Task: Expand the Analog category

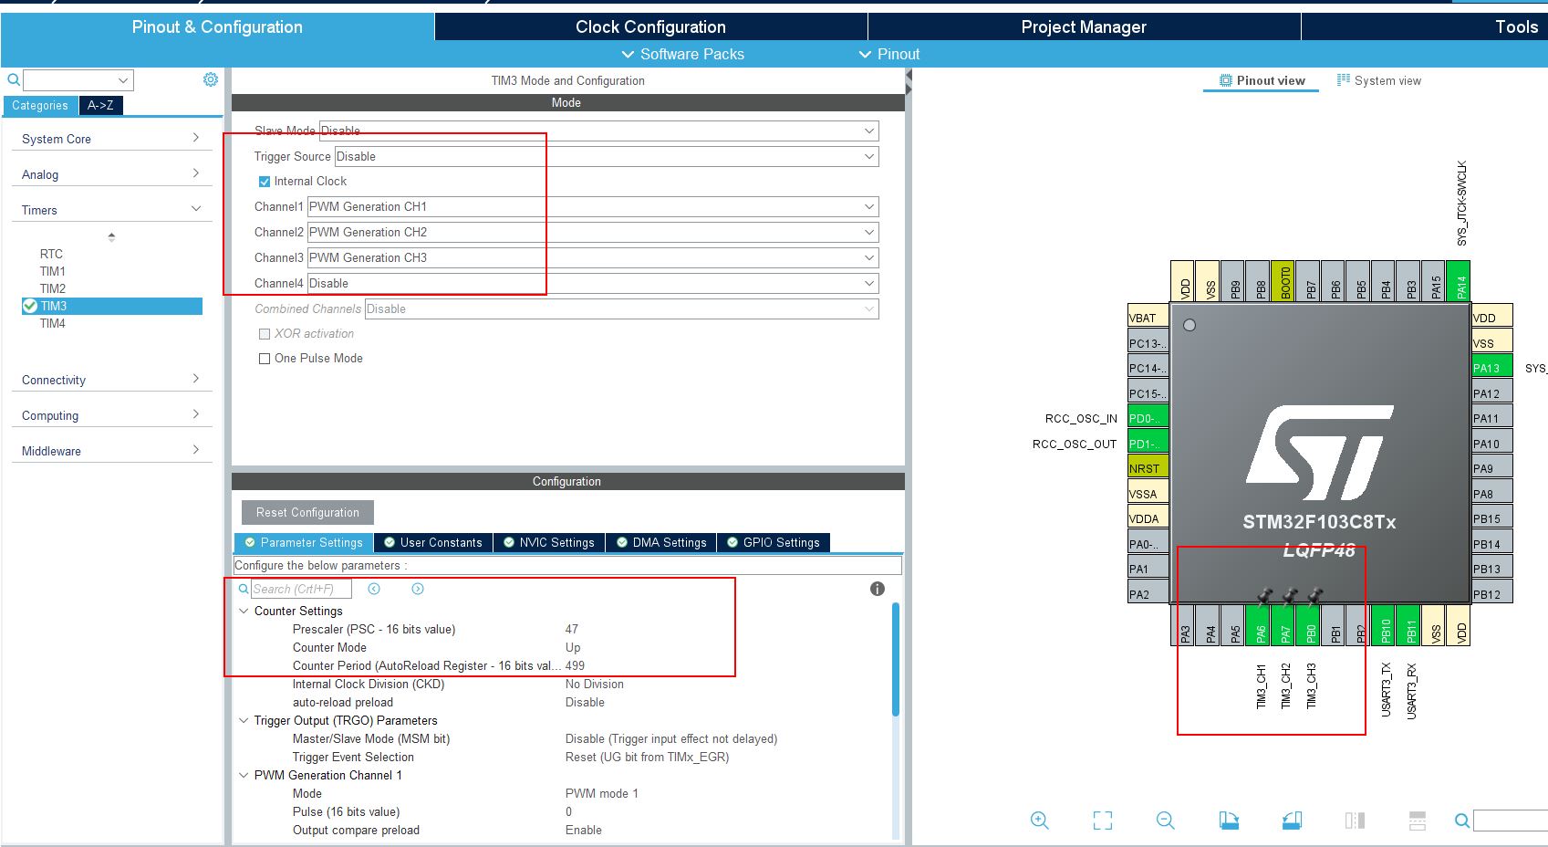Action: pyautogui.click(x=111, y=174)
